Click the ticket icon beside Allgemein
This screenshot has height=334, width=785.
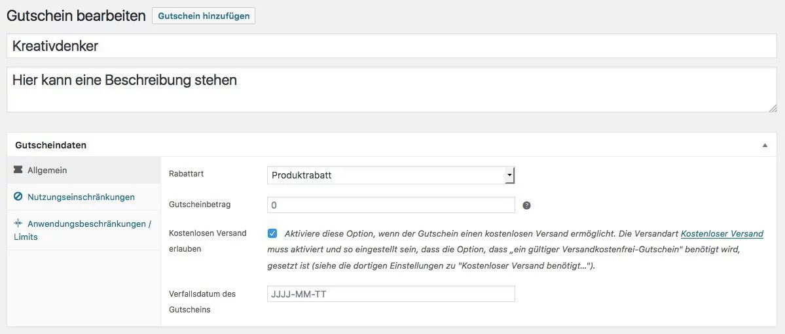coord(18,170)
